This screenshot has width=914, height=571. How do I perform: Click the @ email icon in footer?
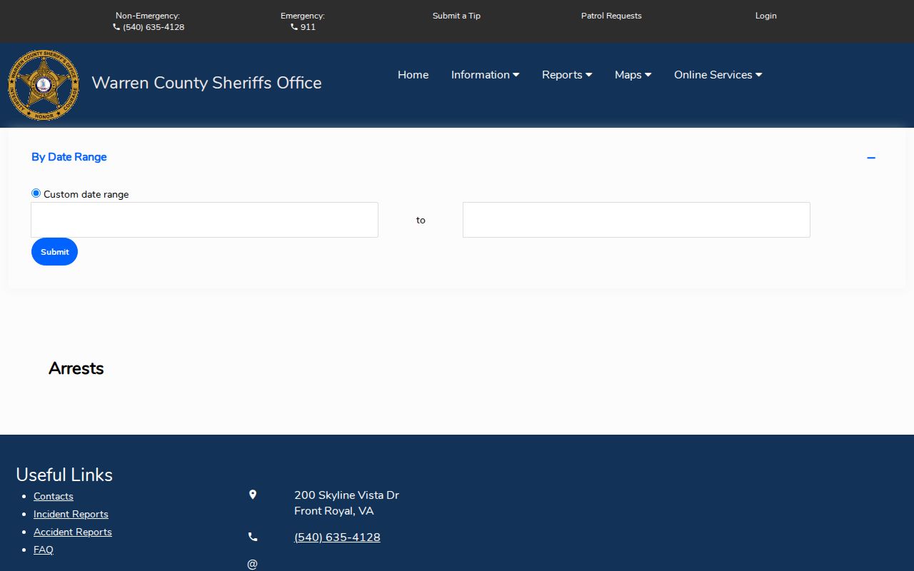tap(252, 565)
